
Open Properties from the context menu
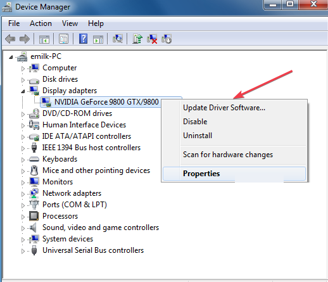point(234,174)
